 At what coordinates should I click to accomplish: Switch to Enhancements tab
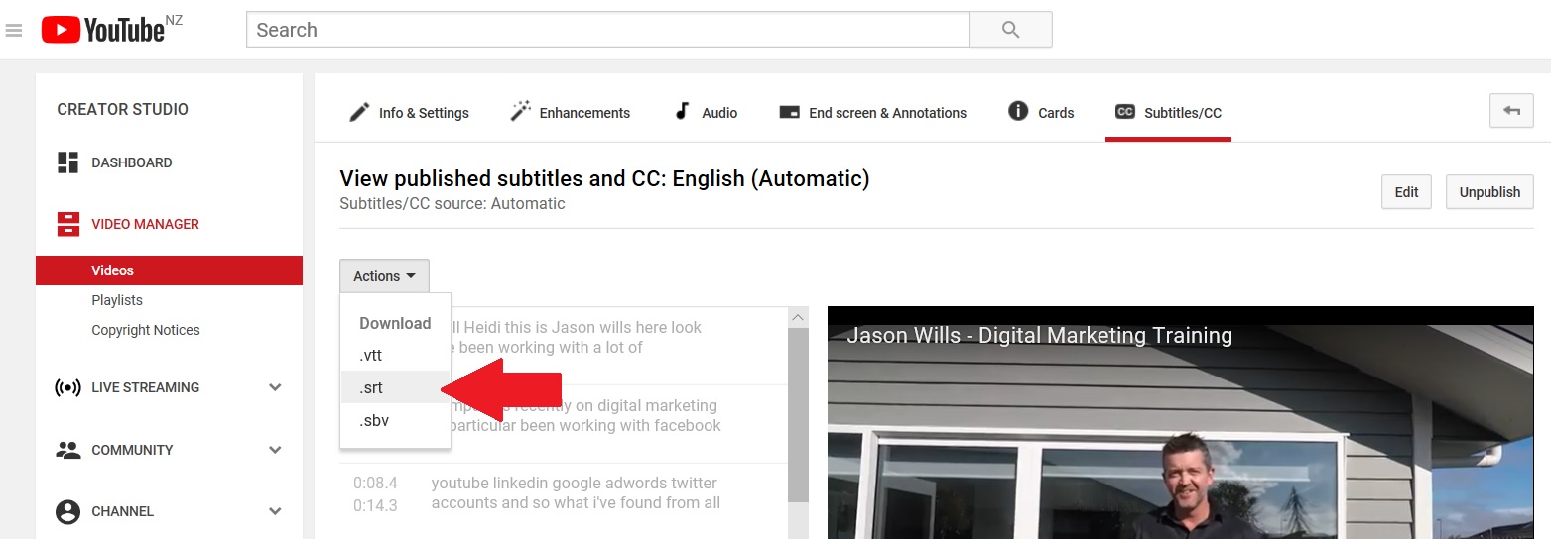[571, 112]
